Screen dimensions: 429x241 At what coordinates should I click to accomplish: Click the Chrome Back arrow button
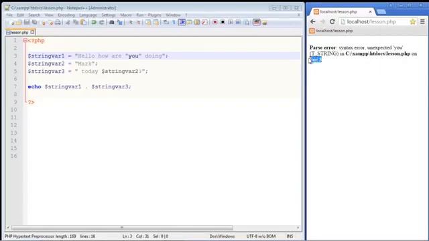coord(313,21)
